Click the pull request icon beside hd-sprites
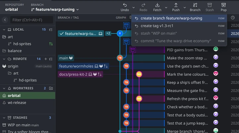 click(x=51, y=44)
